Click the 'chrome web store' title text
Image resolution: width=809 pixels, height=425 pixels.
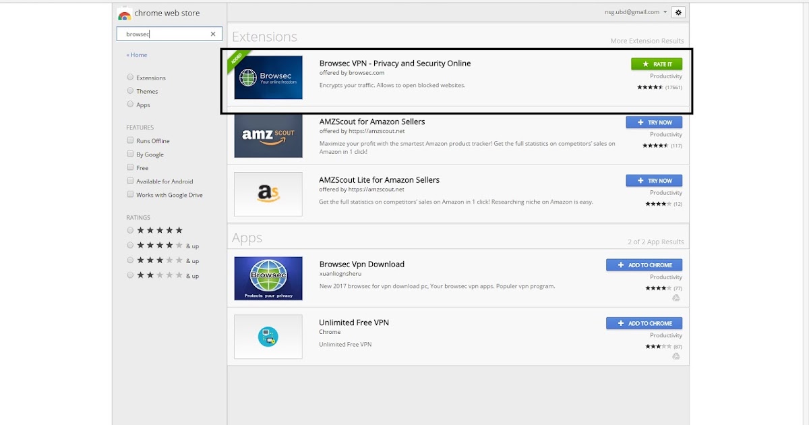(x=167, y=13)
